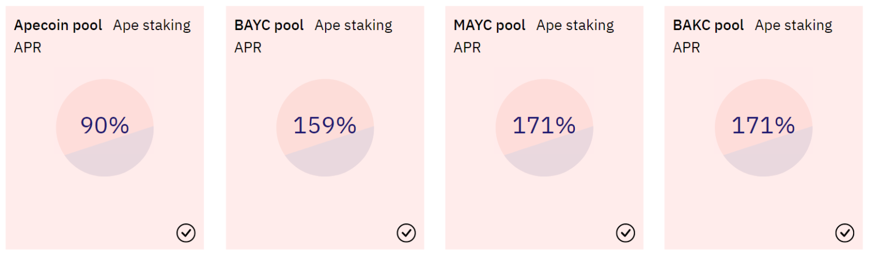Select the MAYC pool heading

489,26
